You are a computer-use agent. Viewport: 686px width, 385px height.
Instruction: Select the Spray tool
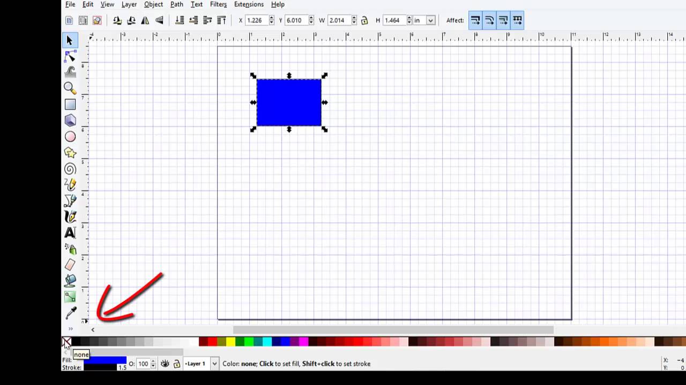(70, 249)
